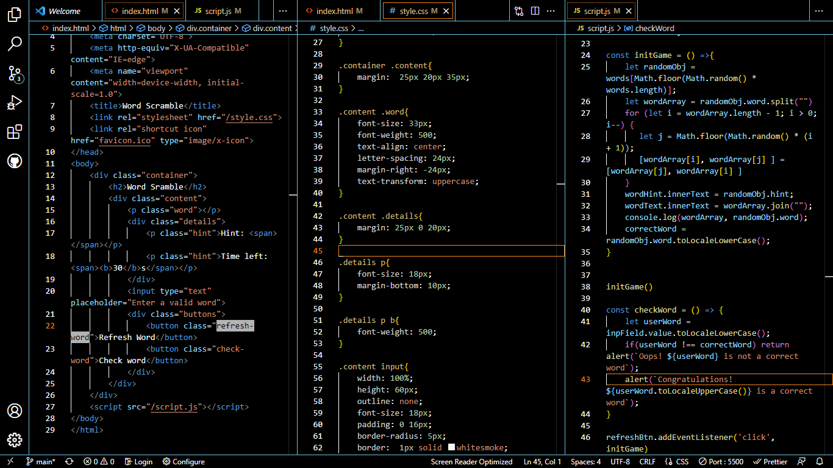Click the main branch in status bar
This screenshot has height=468, width=833.
(41, 462)
